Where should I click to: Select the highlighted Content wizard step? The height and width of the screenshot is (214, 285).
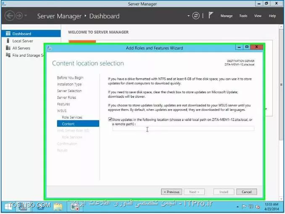[78, 124]
